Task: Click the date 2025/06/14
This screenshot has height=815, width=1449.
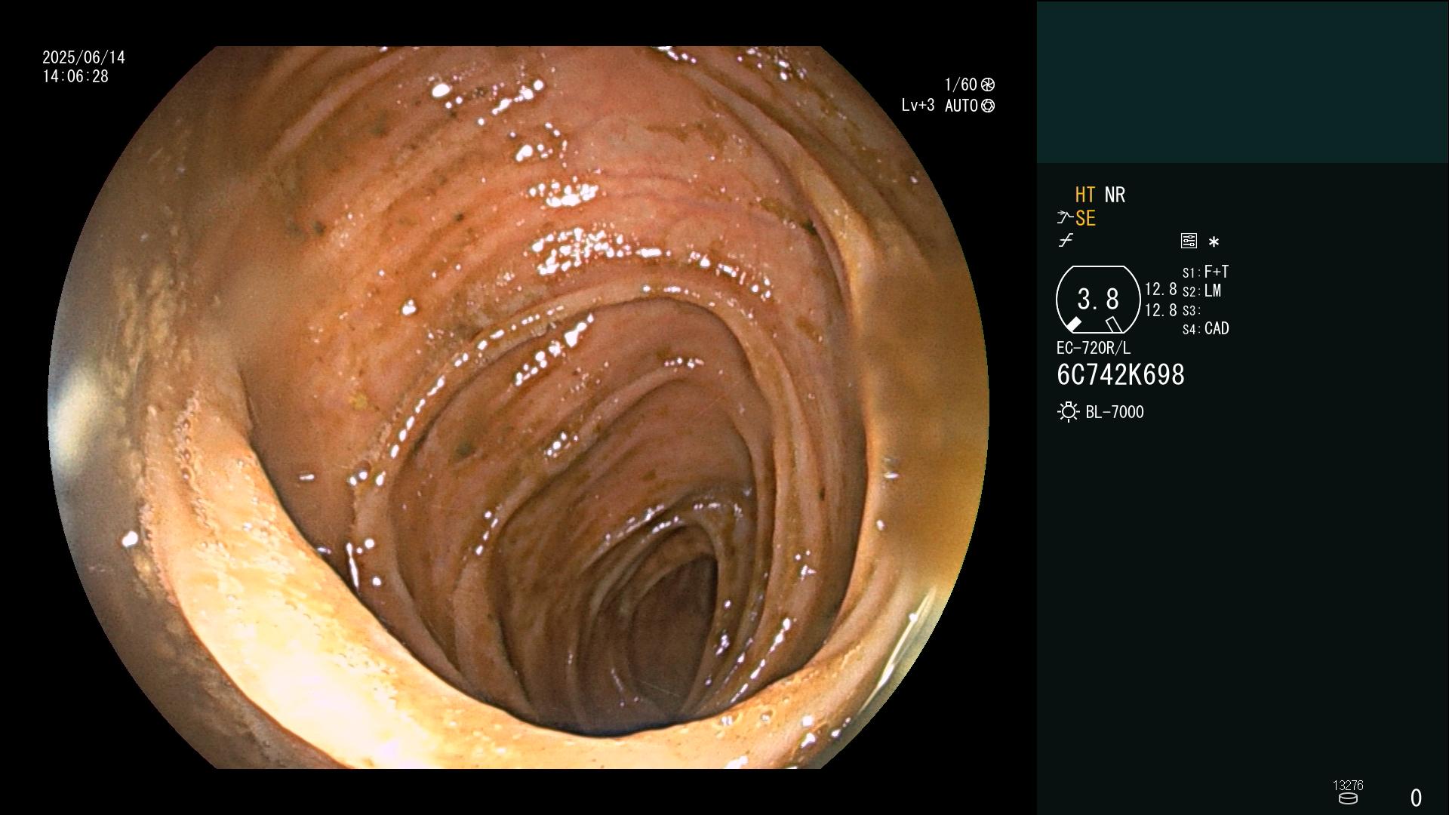Action: [84, 57]
